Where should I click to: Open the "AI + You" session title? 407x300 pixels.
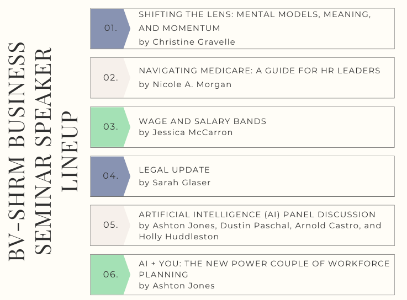point(264,269)
